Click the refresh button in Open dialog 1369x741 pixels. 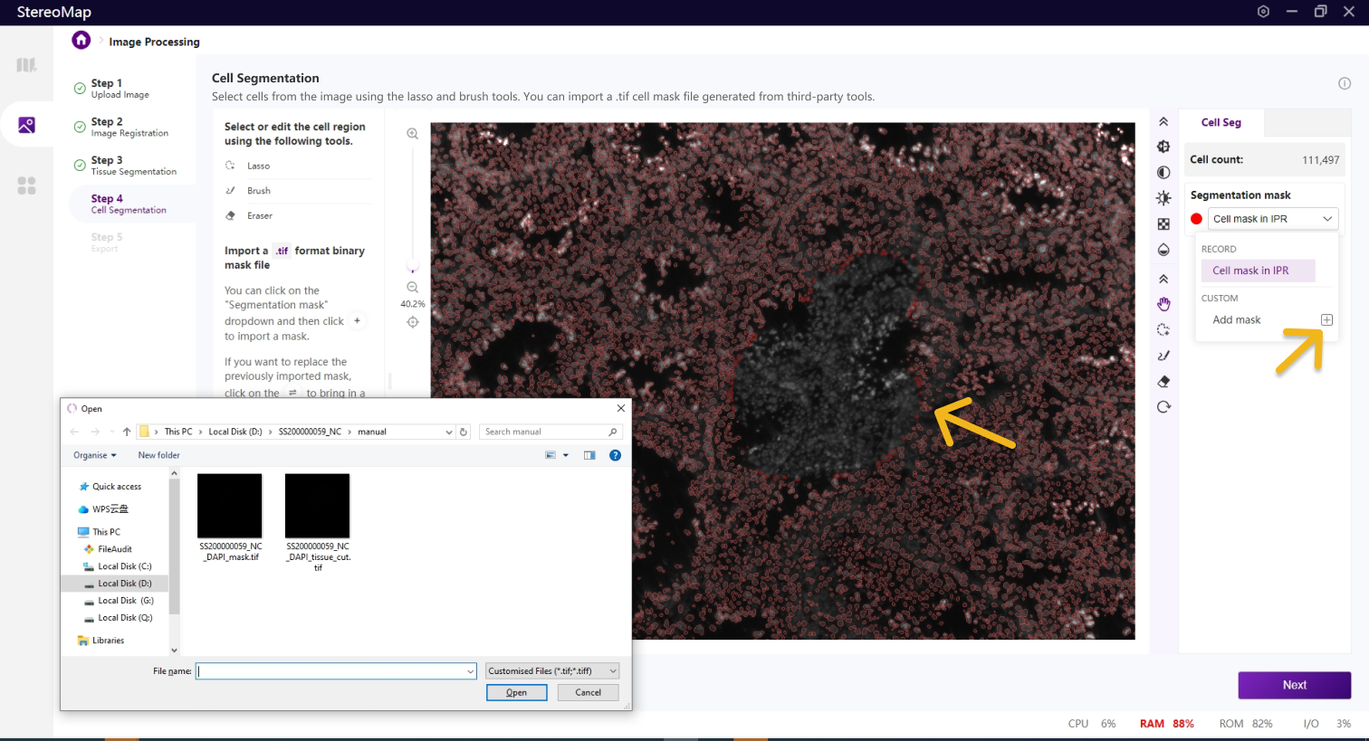pos(464,432)
